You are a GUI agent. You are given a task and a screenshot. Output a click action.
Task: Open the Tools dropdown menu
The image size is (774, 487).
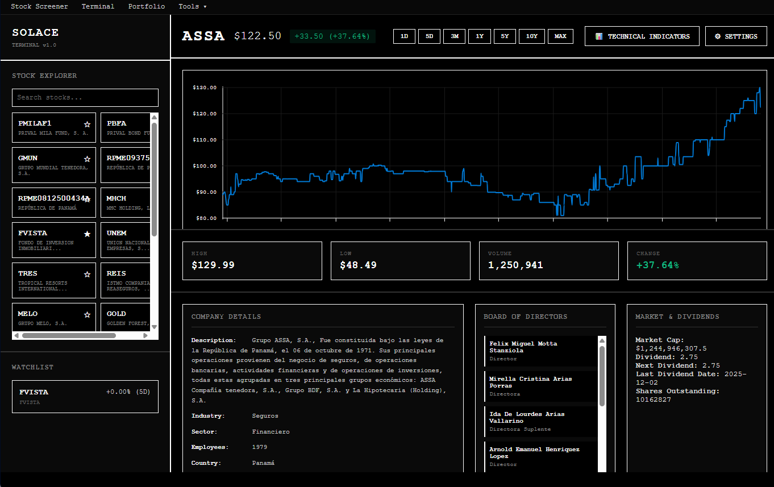(192, 6)
